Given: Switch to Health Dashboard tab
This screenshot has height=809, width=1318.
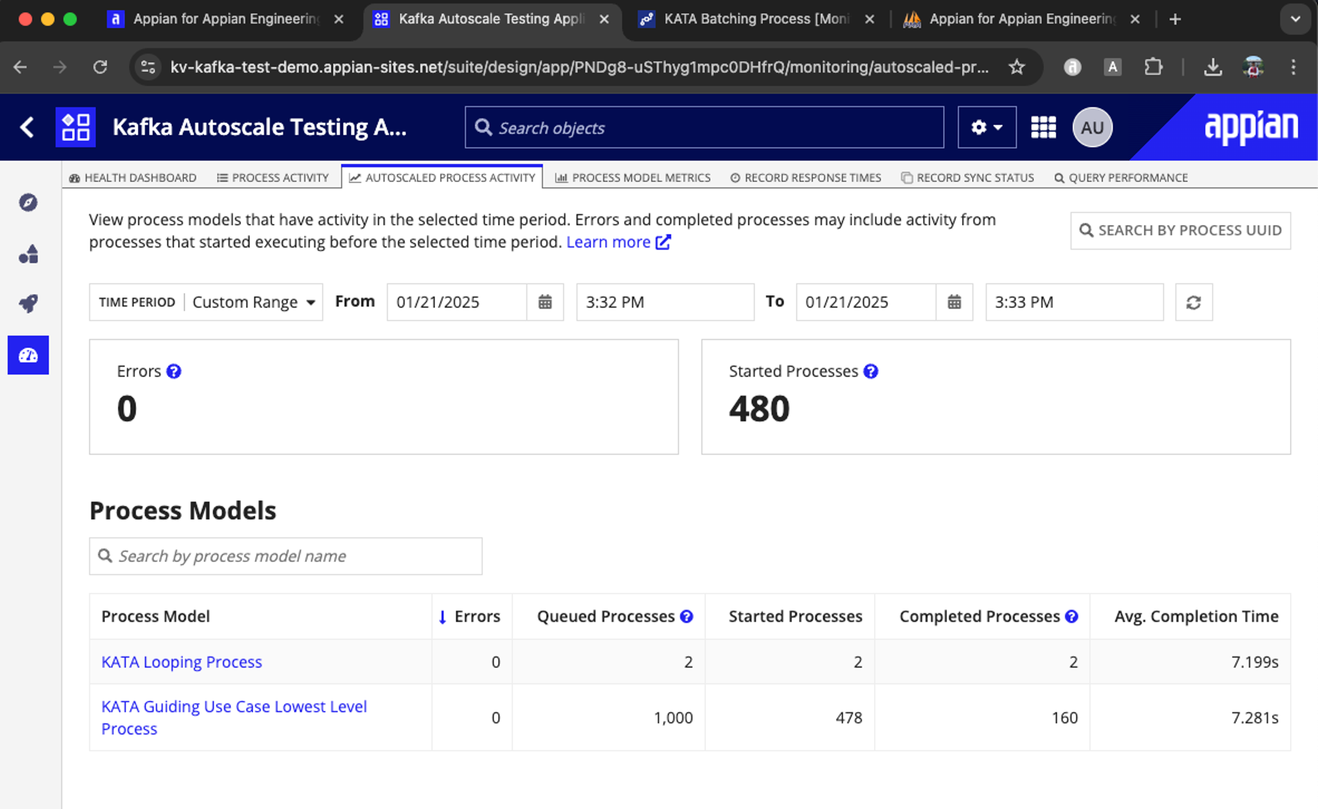Looking at the screenshot, I should (x=133, y=178).
